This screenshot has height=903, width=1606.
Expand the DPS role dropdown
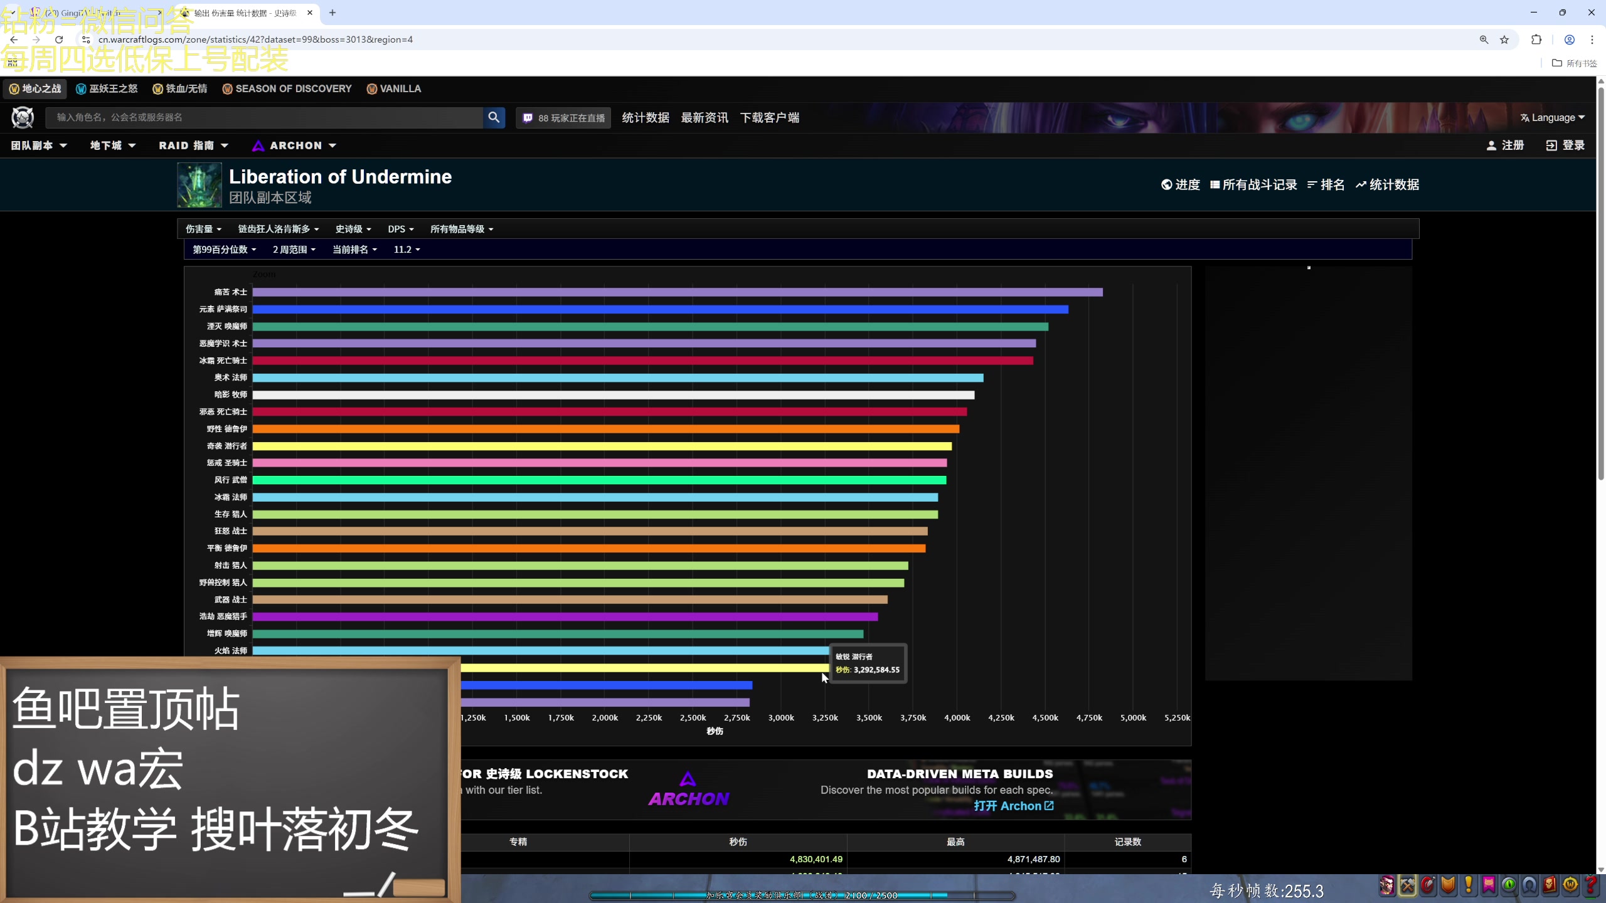pyautogui.click(x=401, y=229)
